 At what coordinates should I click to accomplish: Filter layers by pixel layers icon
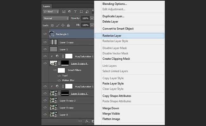click(x=64, y=11)
